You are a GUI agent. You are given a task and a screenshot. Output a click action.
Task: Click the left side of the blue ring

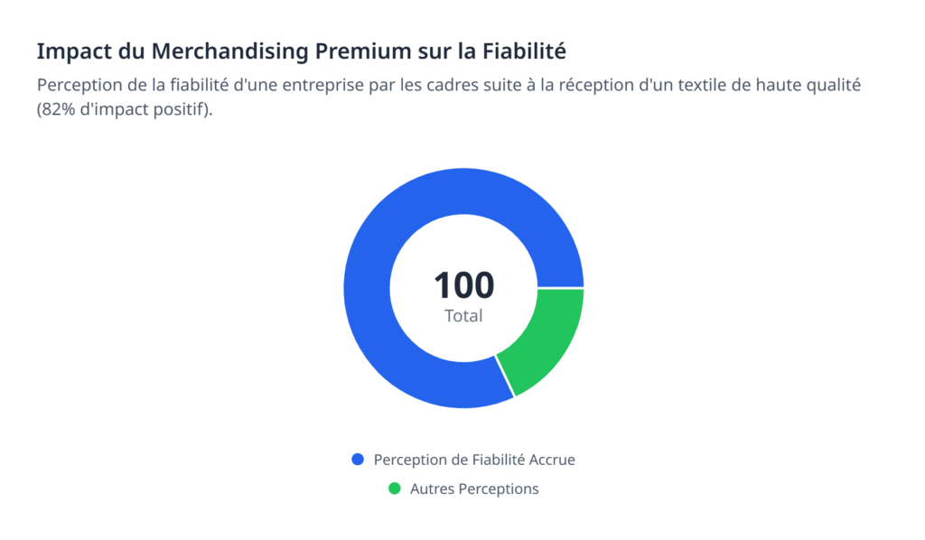coord(366,288)
